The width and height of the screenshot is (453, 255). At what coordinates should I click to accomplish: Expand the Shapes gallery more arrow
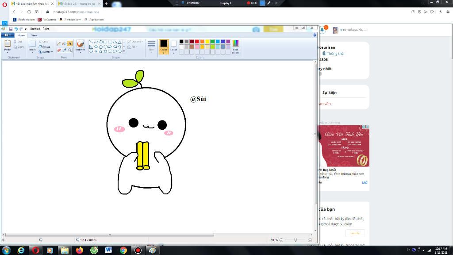pos(124,51)
